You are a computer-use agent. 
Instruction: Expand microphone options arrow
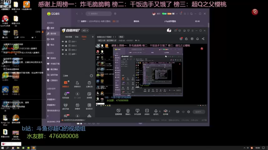[160, 111]
